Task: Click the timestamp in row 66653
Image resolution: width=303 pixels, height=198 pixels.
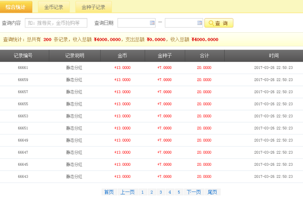Action: 274,116
